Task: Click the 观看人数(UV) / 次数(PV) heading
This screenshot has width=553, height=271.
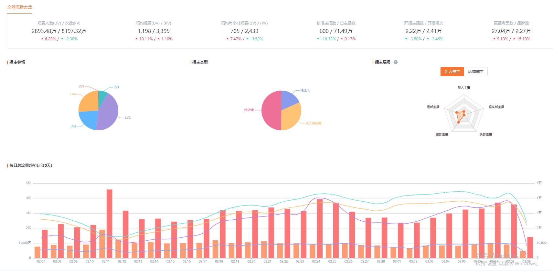Action: click(x=59, y=23)
